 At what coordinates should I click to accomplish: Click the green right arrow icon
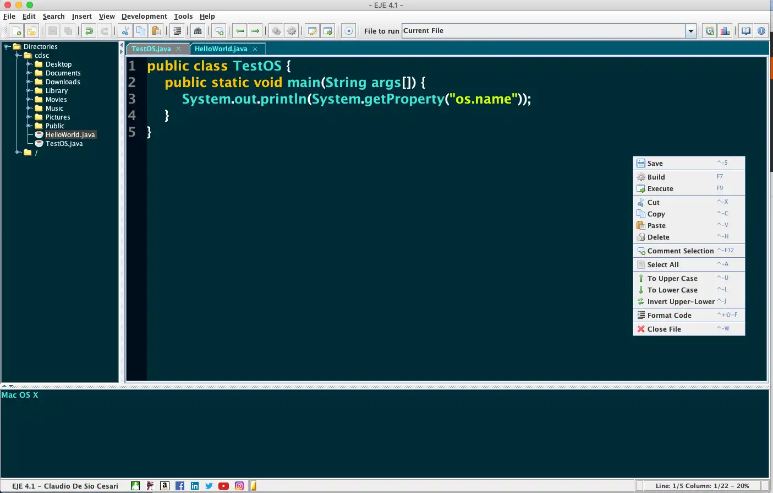pyautogui.click(x=255, y=31)
